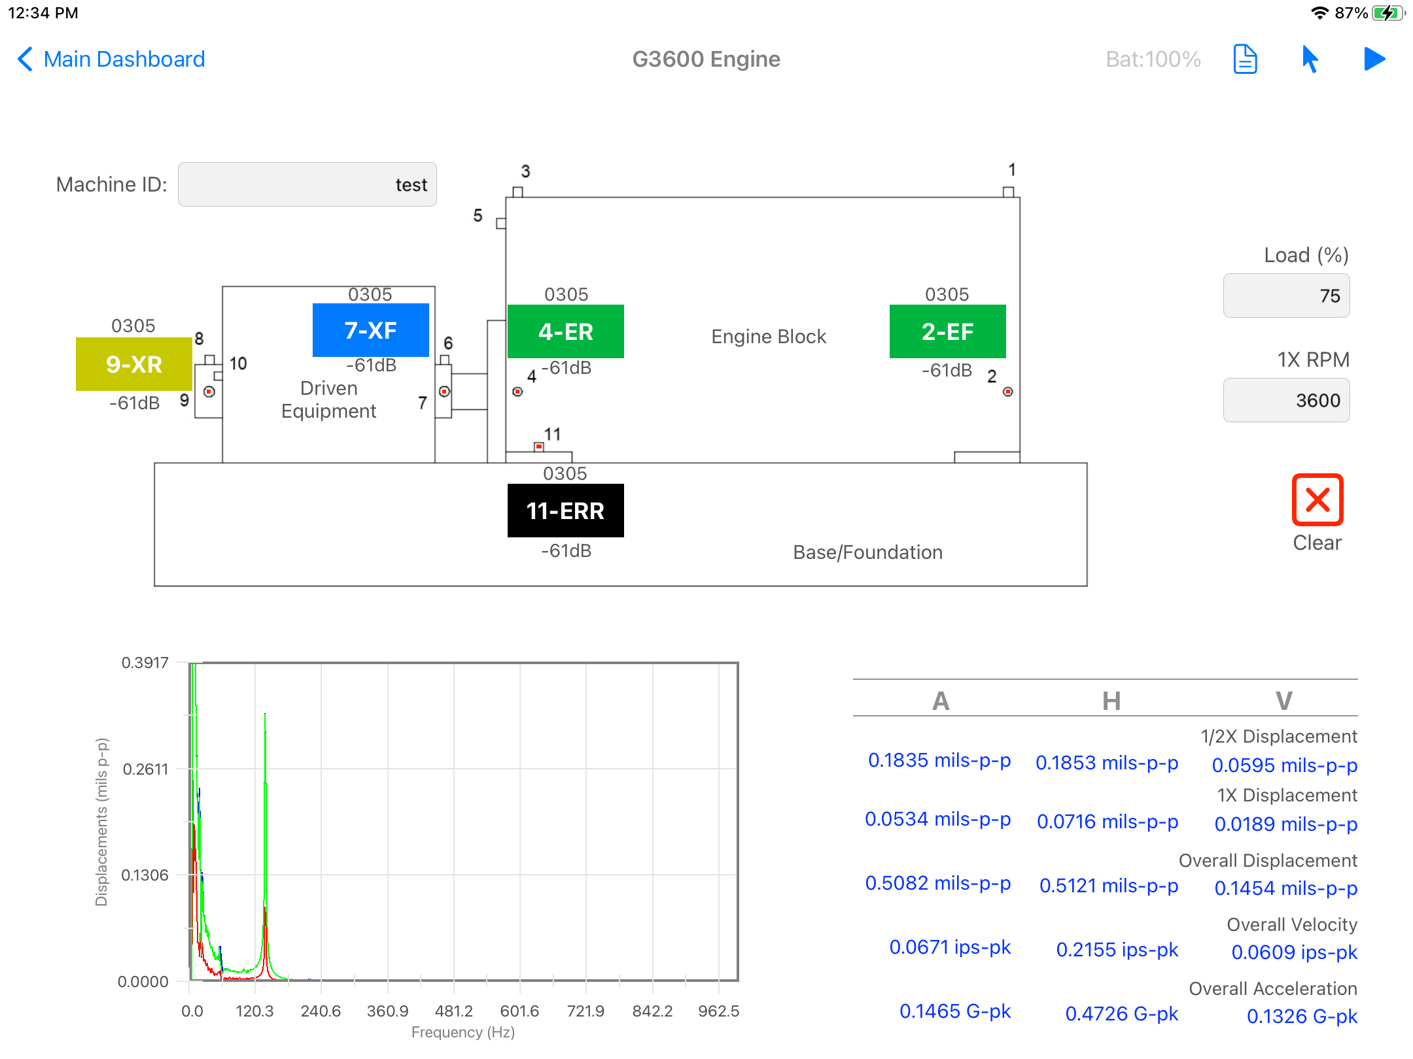Select 0.4726 G-pk acceleration value
The image size is (1413, 1059).
click(x=1122, y=1014)
